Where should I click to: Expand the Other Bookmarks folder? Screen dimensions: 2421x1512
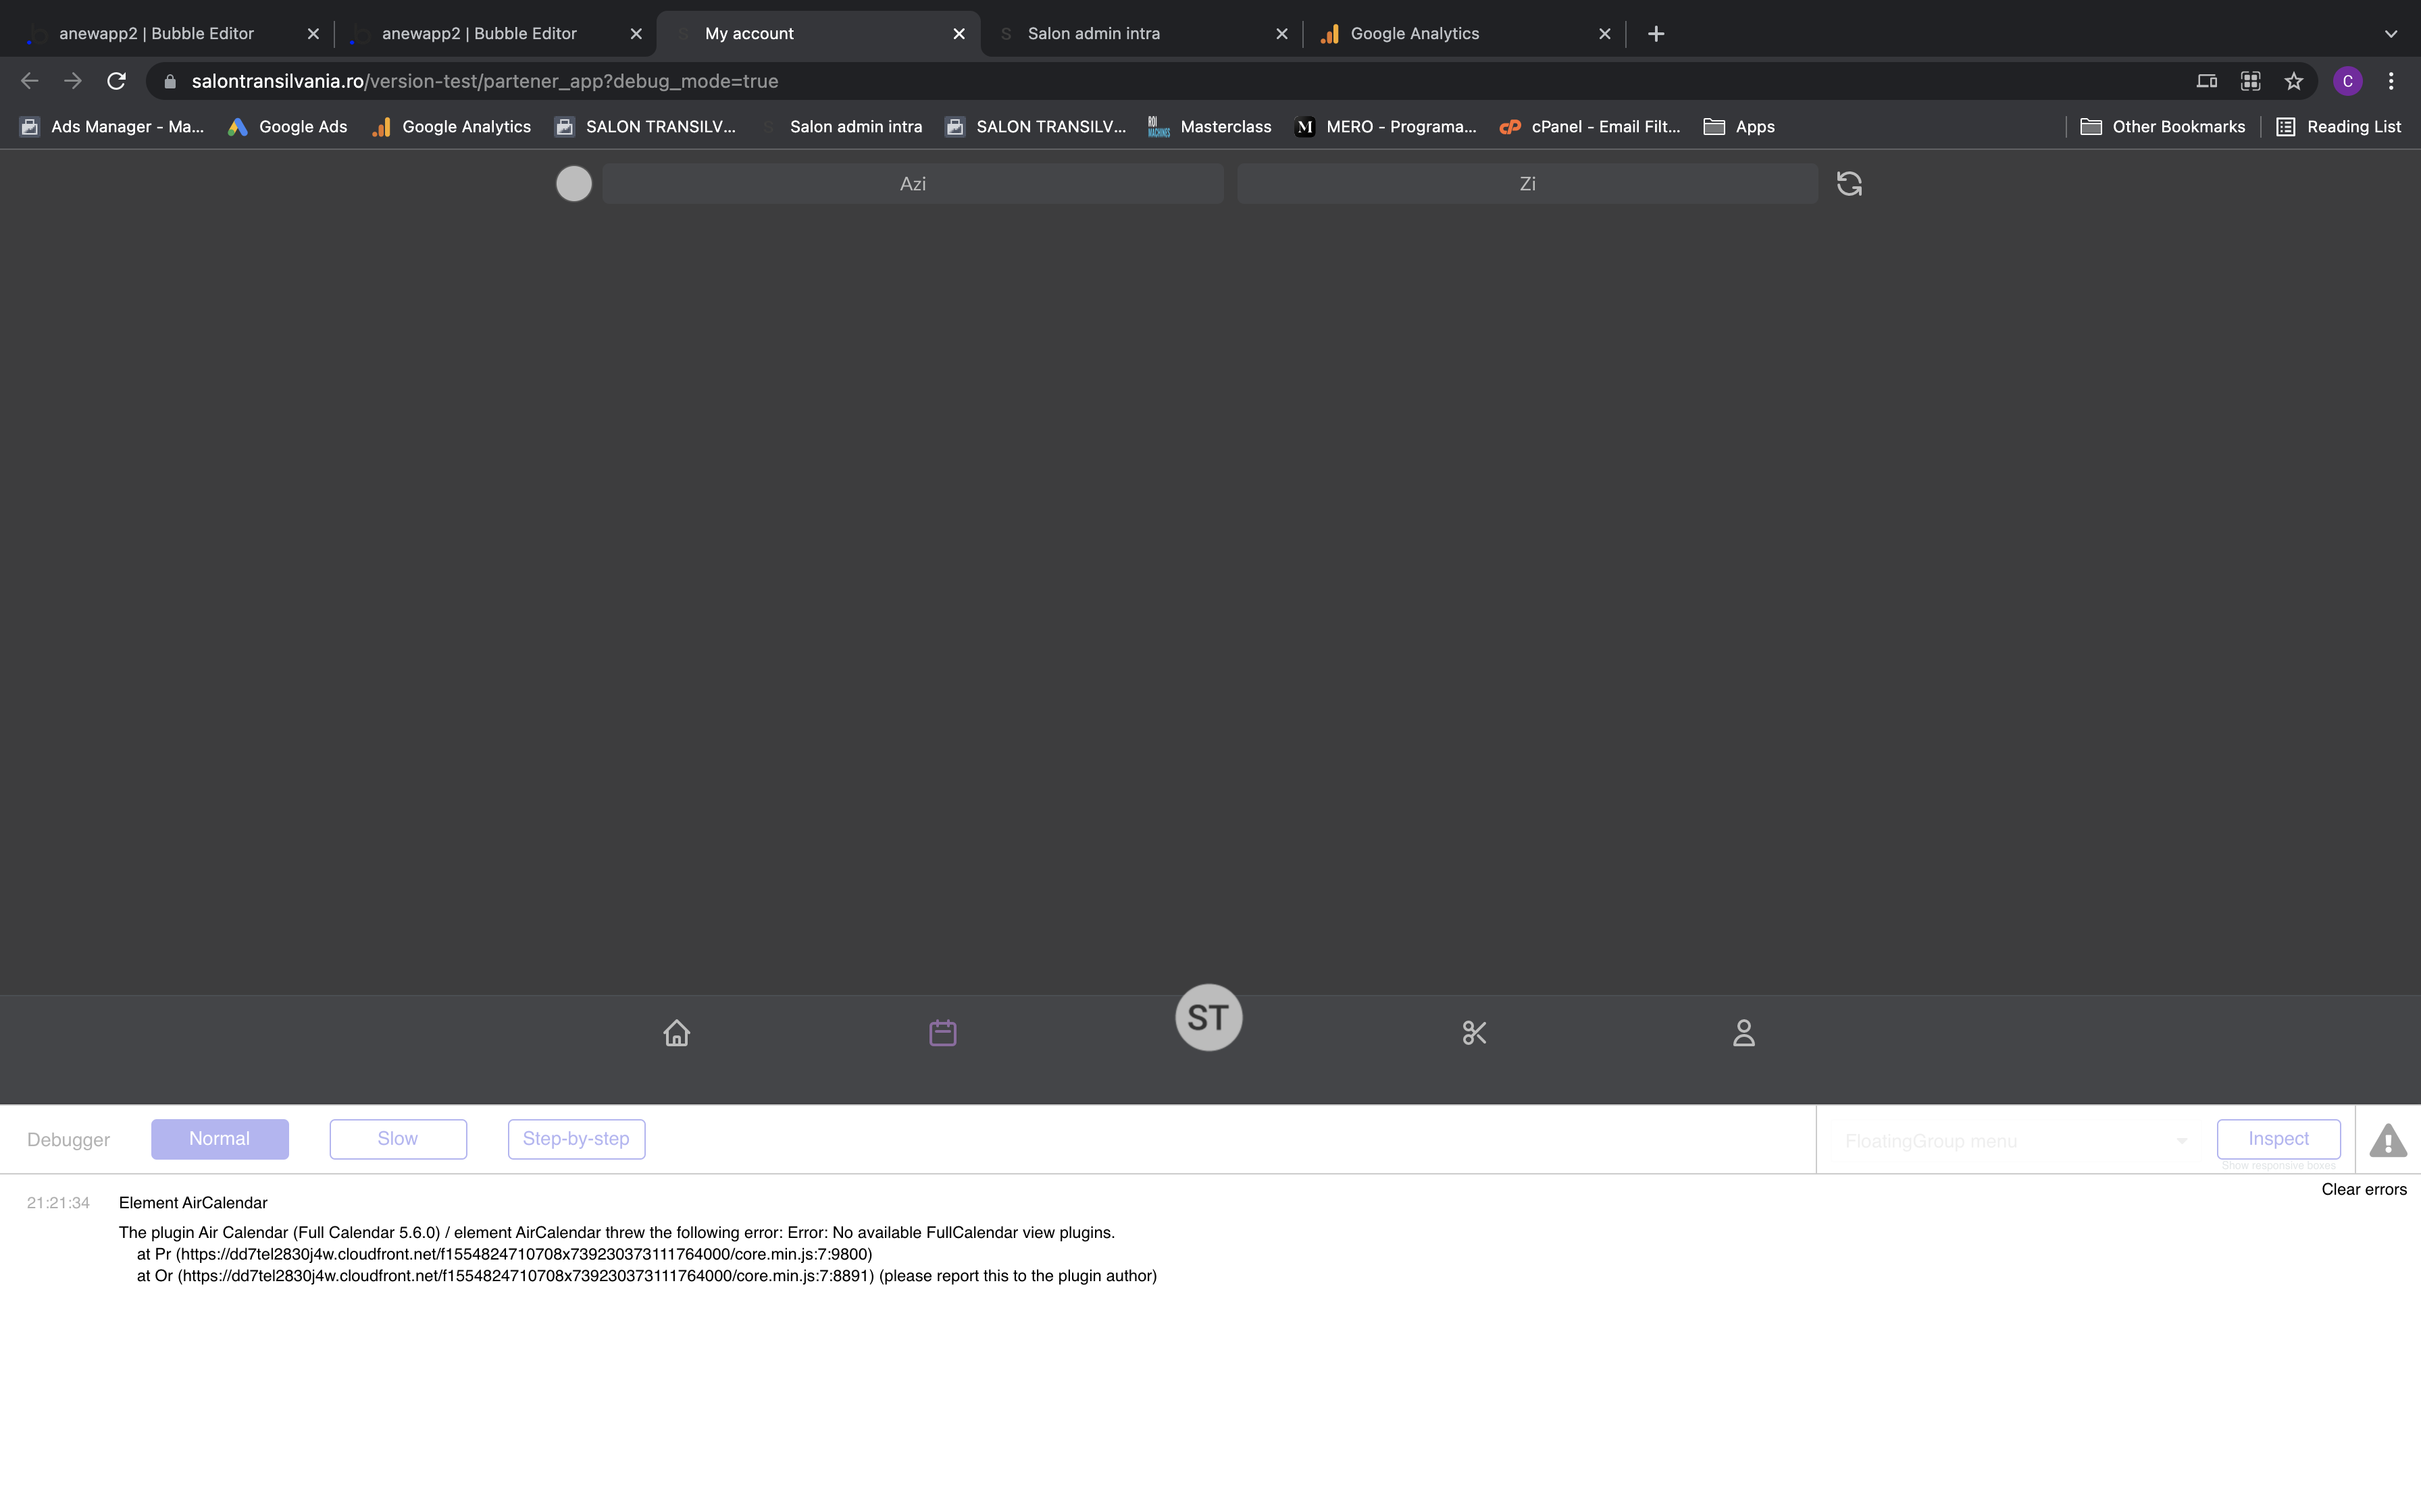click(x=2163, y=126)
